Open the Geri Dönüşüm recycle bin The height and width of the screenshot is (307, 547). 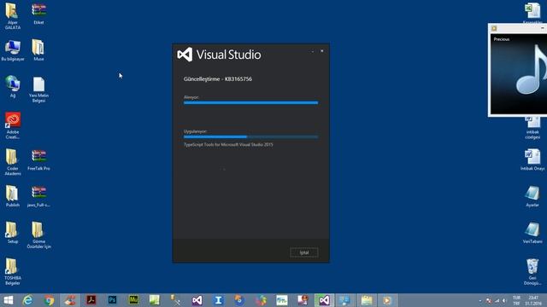[x=532, y=271]
